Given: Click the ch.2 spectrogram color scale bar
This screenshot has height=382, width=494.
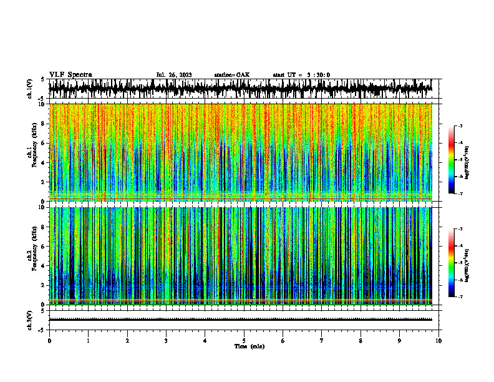Looking at the screenshot, I should click(x=451, y=263).
